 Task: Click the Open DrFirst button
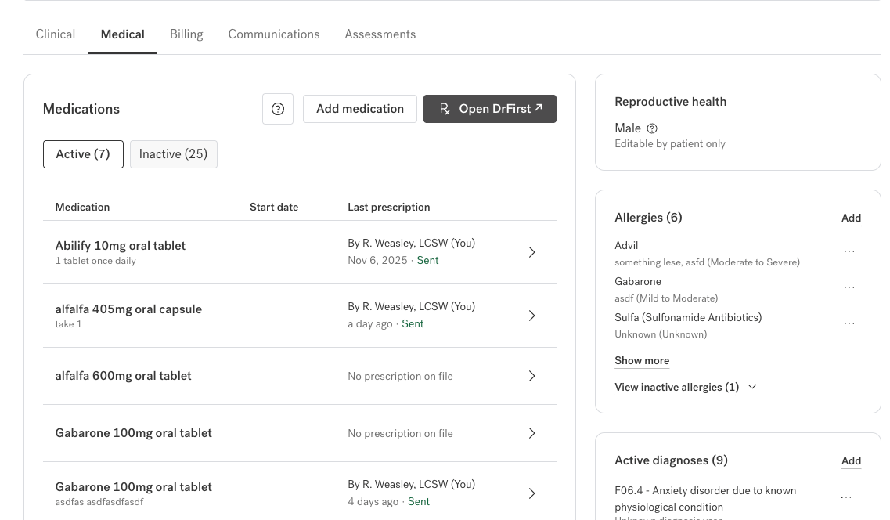pyautogui.click(x=490, y=109)
